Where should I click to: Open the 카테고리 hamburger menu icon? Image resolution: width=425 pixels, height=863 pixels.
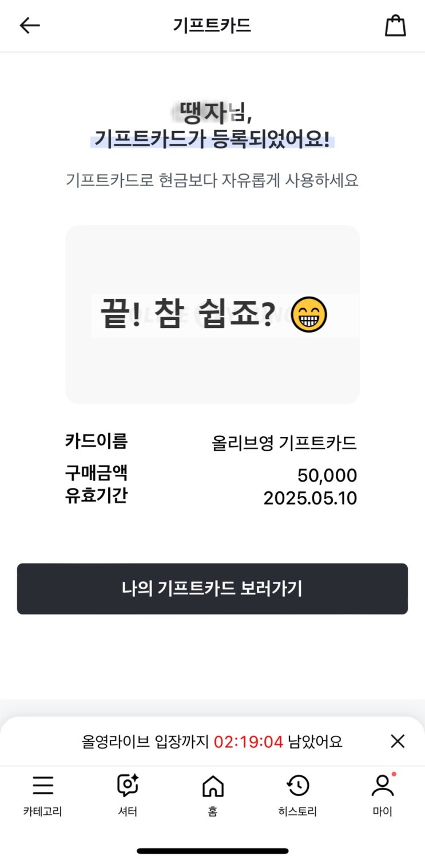43,786
